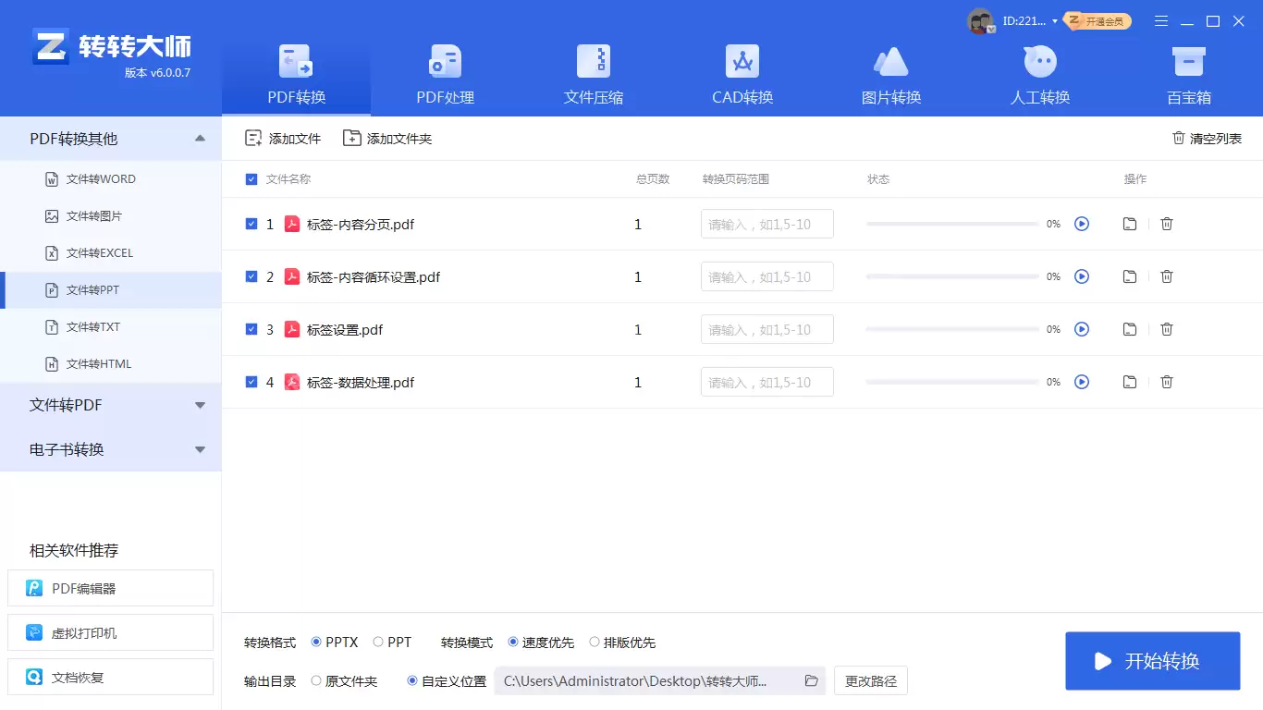Start converting 标签-内容分页.pdf with its play button
The height and width of the screenshot is (710, 1263).
tap(1082, 224)
